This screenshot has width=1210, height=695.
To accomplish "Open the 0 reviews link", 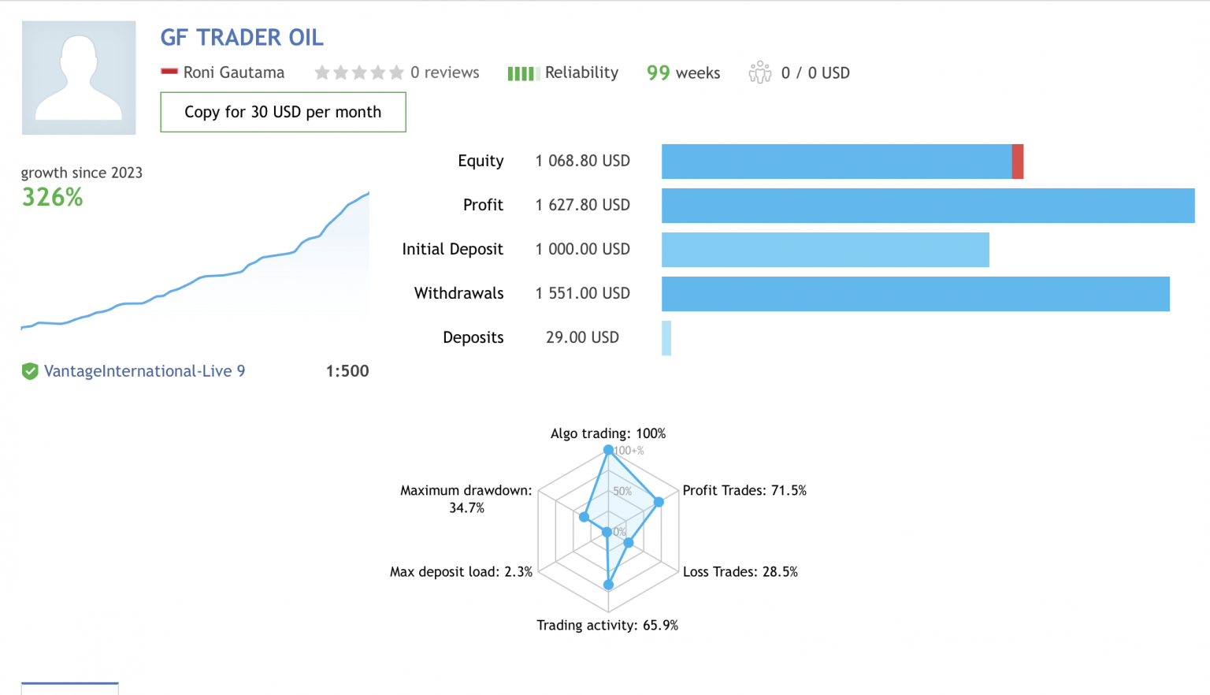I will tap(444, 72).
